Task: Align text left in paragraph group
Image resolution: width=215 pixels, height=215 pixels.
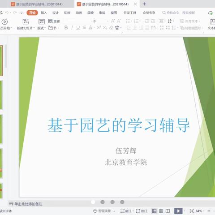Action: click(129, 28)
